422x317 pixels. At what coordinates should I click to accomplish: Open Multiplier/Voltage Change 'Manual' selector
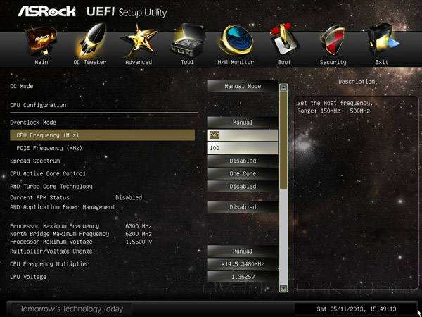(x=243, y=251)
